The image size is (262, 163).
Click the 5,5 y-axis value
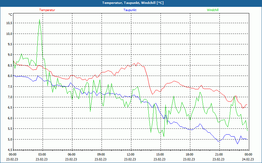10,129
